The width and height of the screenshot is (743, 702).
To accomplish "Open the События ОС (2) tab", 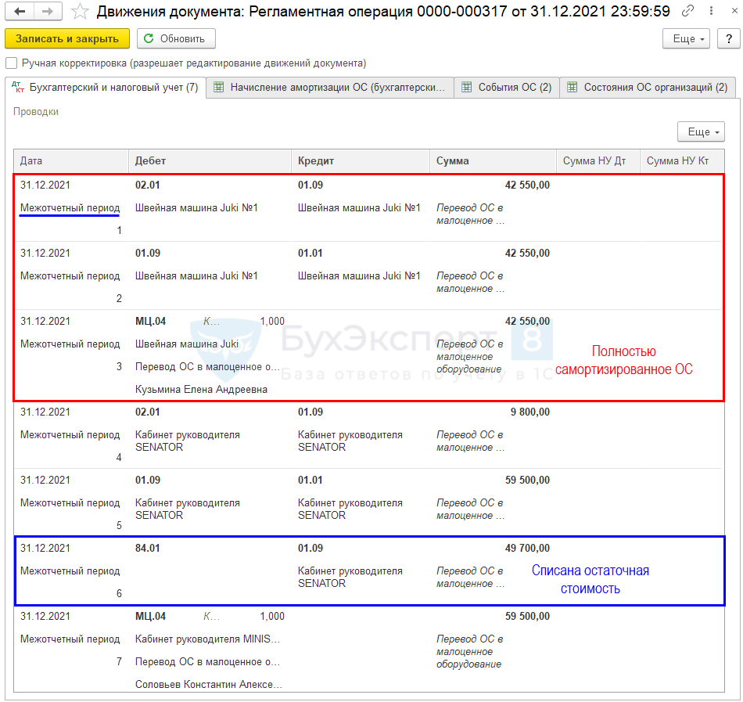I will [507, 88].
